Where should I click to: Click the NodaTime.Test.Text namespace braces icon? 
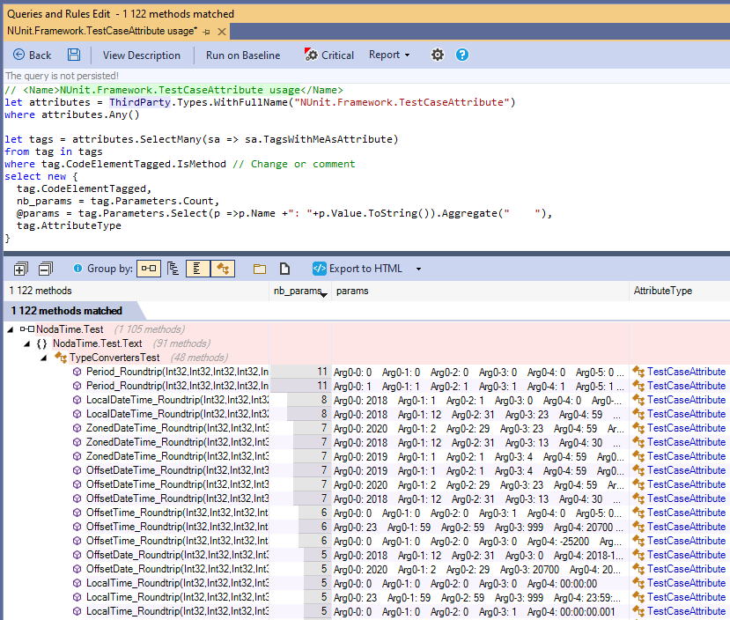tap(42, 343)
